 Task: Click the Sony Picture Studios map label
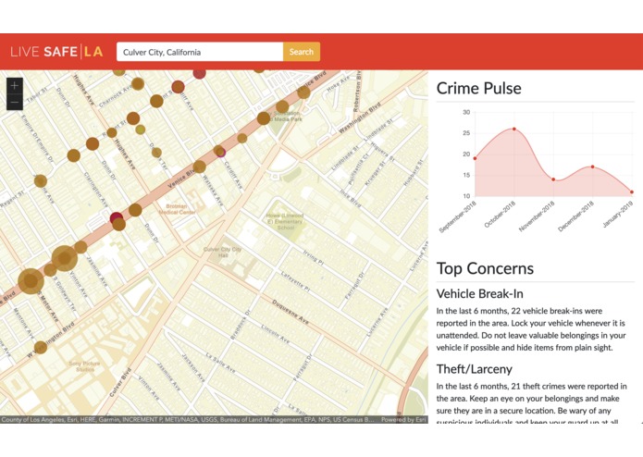[x=84, y=366]
